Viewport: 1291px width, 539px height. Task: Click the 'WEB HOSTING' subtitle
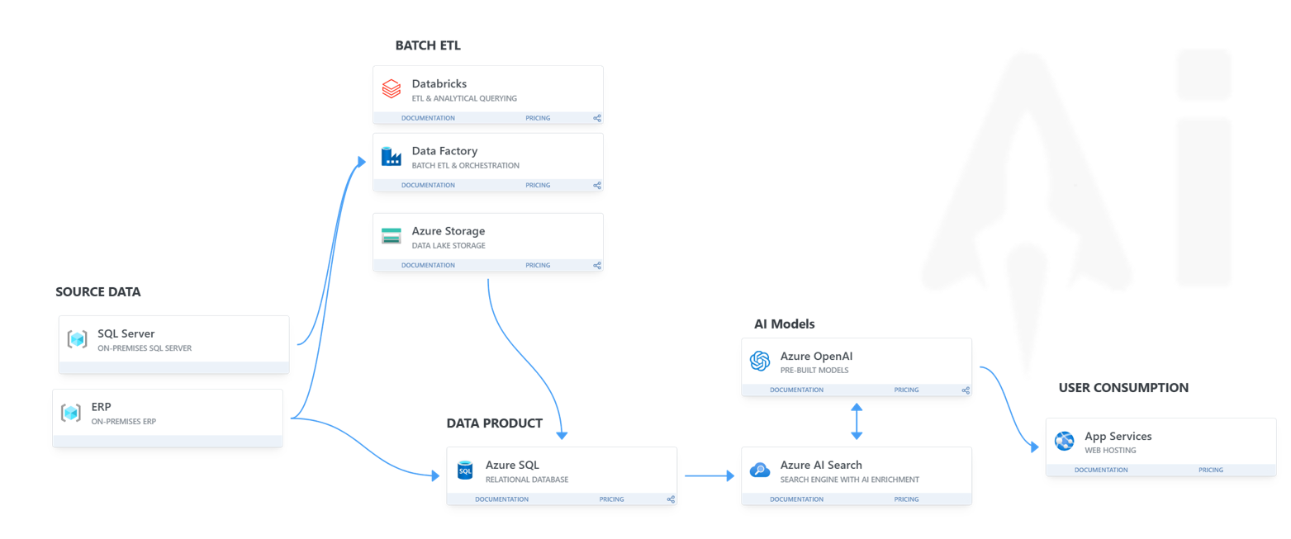1111,451
